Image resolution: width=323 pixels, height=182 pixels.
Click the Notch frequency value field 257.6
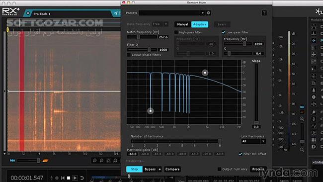point(163,37)
